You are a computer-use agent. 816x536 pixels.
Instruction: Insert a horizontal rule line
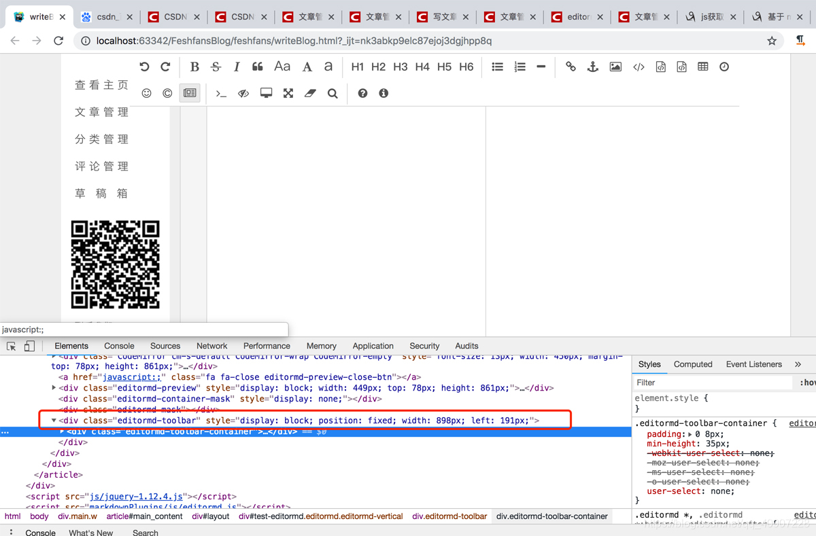pos(541,67)
